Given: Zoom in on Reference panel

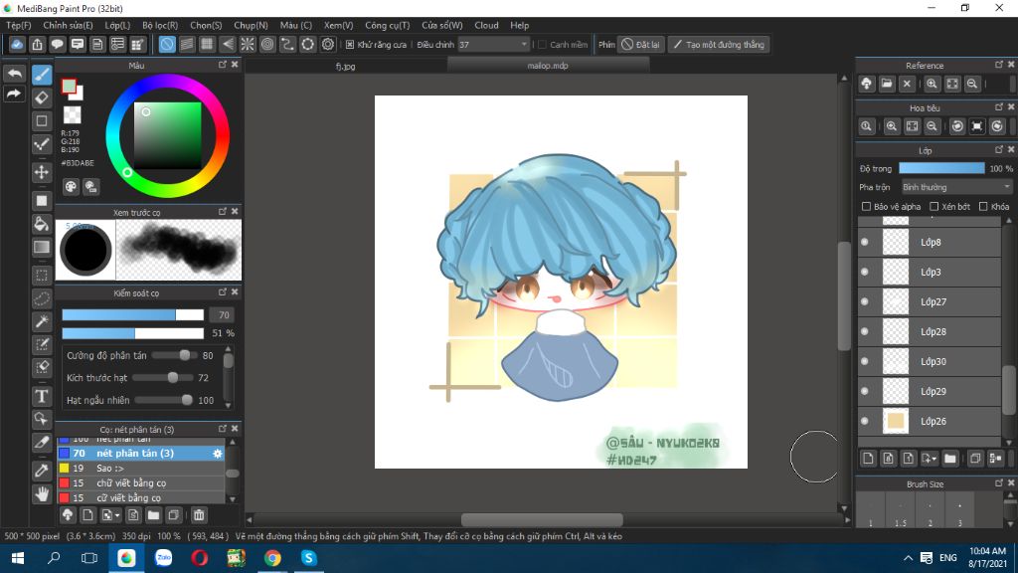Looking at the screenshot, I should click(932, 84).
